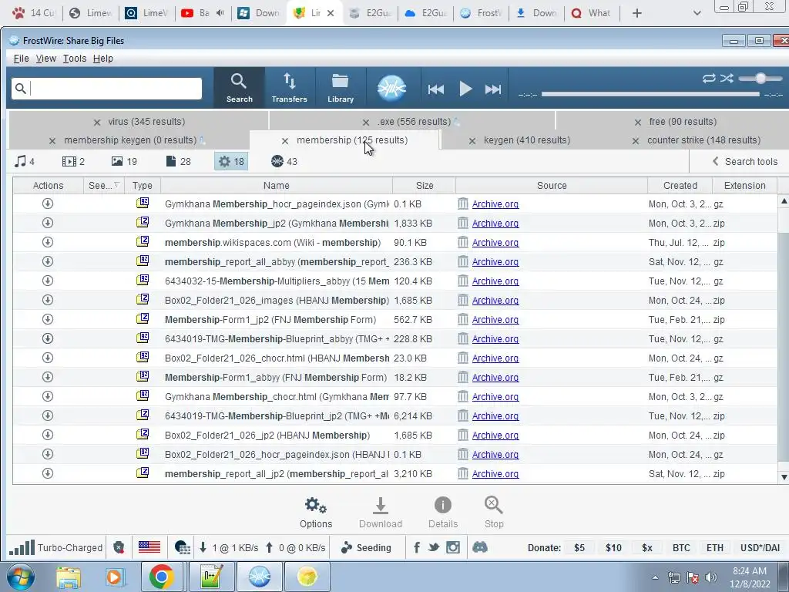Click Turbo-Charged connection status indicator

click(x=55, y=548)
